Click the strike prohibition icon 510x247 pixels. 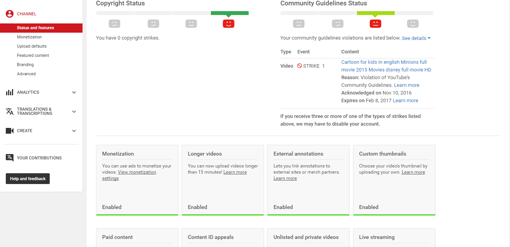tap(300, 66)
